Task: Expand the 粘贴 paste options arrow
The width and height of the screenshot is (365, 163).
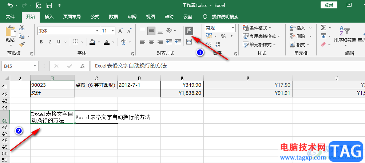Action: [11, 45]
